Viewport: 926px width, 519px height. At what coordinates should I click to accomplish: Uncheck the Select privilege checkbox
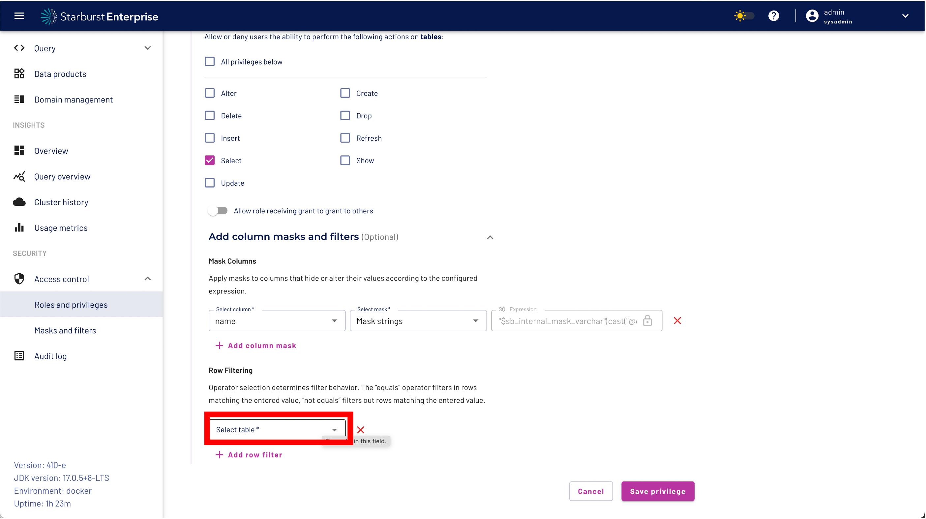point(210,160)
